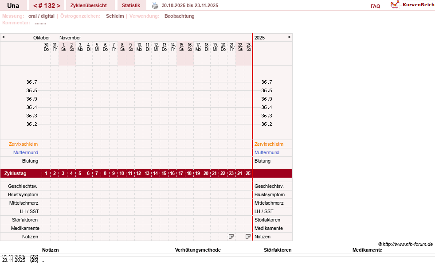Click the Verhütungsmethode column heading
The width and height of the screenshot is (435, 276).
pyautogui.click(x=198, y=250)
